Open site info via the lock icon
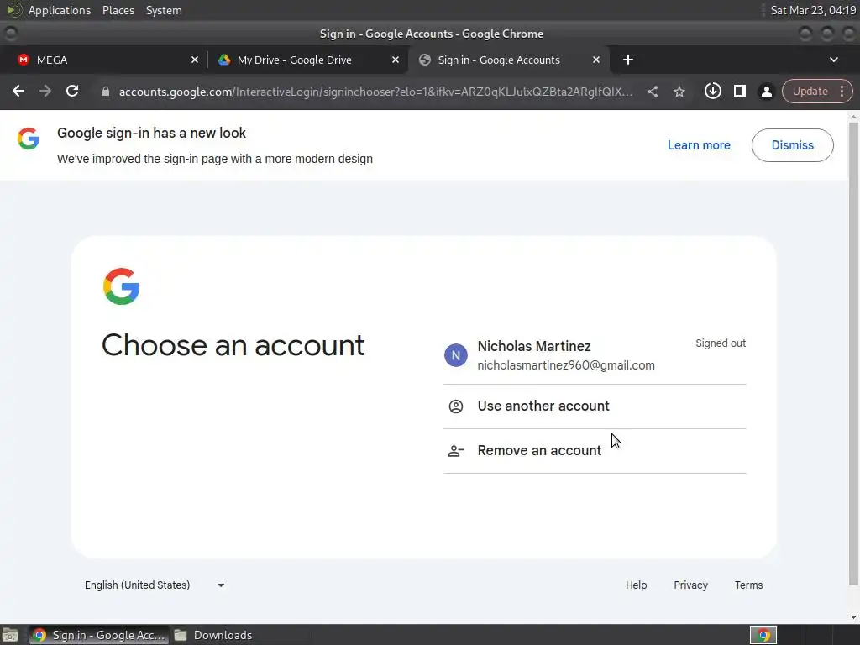 coord(105,92)
